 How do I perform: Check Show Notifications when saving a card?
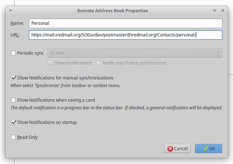13,100
